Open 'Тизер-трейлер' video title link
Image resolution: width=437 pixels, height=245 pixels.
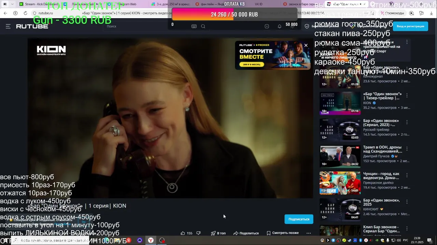382,96
